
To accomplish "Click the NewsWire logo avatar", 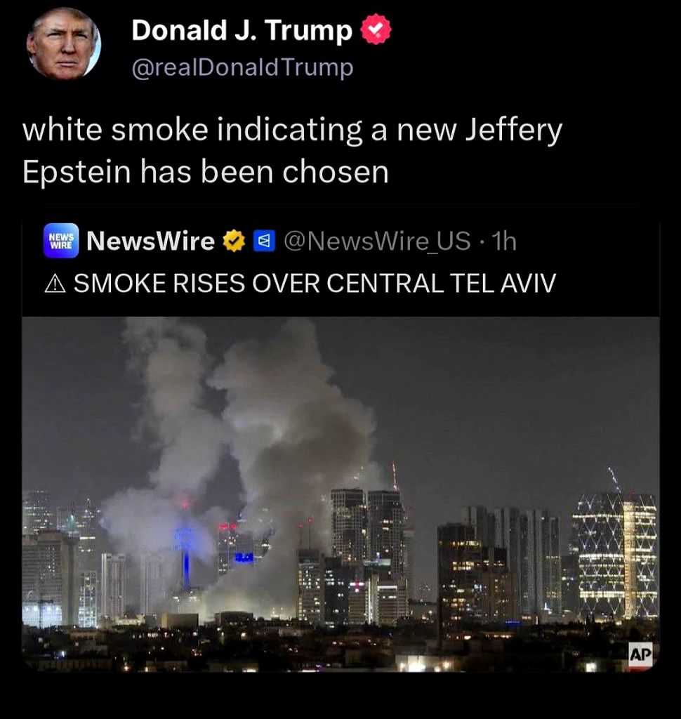I will click(x=61, y=241).
